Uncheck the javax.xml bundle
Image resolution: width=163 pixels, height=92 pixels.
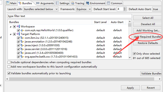coord(18,53)
